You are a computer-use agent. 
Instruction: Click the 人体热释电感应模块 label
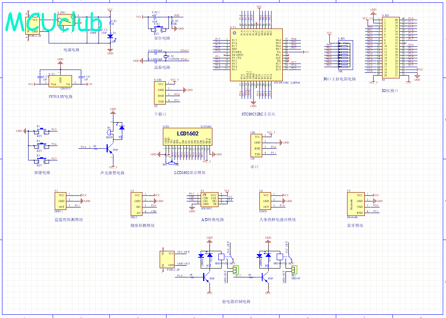tap(277, 220)
